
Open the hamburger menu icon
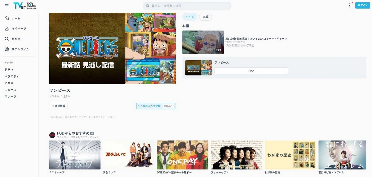7,6
